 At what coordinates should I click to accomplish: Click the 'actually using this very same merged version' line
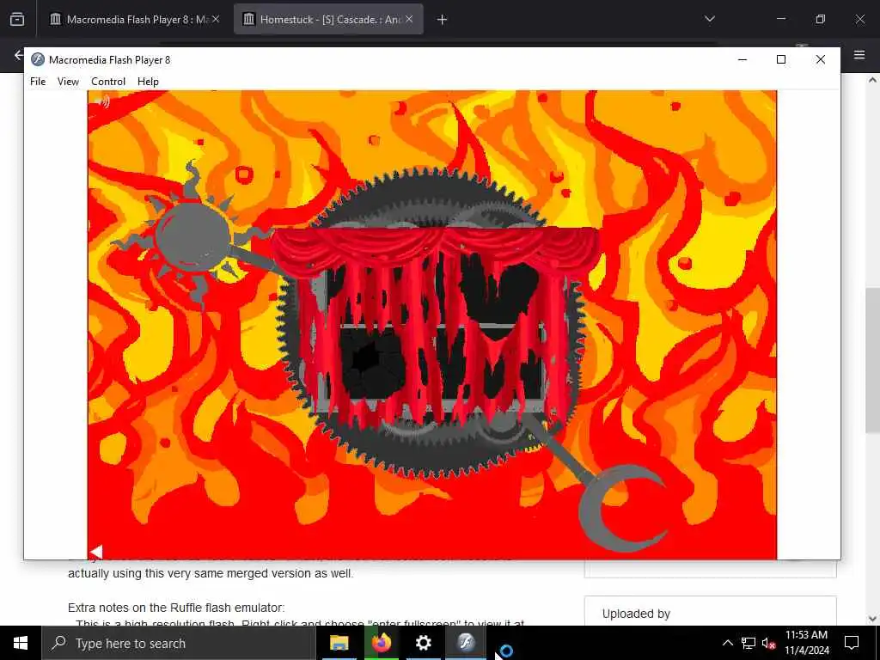(x=211, y=573)
